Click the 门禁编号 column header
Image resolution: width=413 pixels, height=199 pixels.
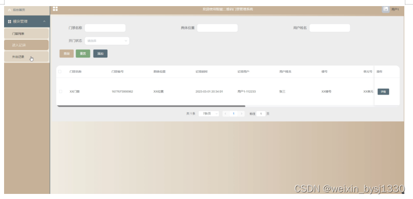click(x=117, y=71)
